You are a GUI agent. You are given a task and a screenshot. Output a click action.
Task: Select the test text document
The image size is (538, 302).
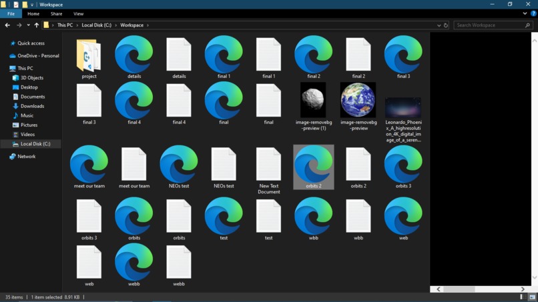point(268,216)
